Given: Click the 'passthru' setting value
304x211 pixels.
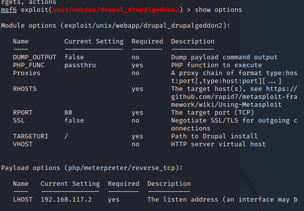Looking at the screenshot, I should [80, 65].
